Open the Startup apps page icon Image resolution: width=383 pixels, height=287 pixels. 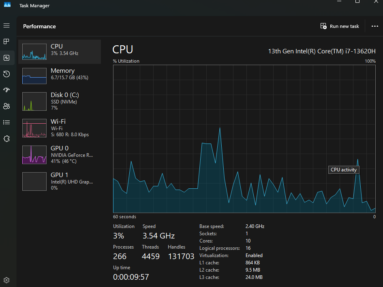tap(6, 90)
